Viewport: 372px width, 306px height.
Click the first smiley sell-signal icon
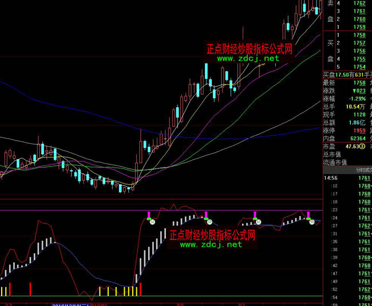[152, 222]
